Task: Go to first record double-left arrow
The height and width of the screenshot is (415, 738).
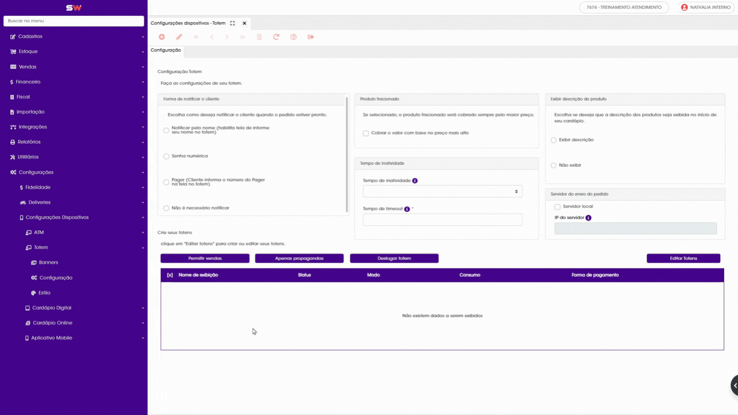Action: (x=196, y=37)
